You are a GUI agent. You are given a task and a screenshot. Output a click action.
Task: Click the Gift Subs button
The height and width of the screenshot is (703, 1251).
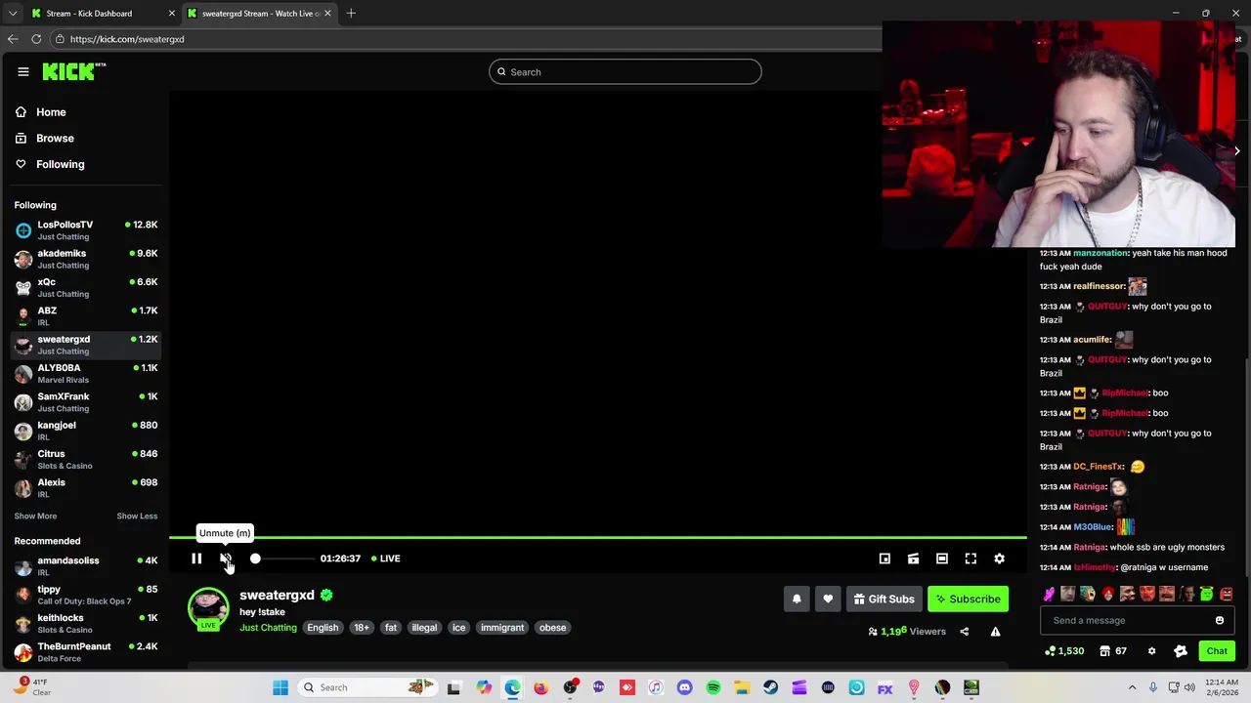884,600
